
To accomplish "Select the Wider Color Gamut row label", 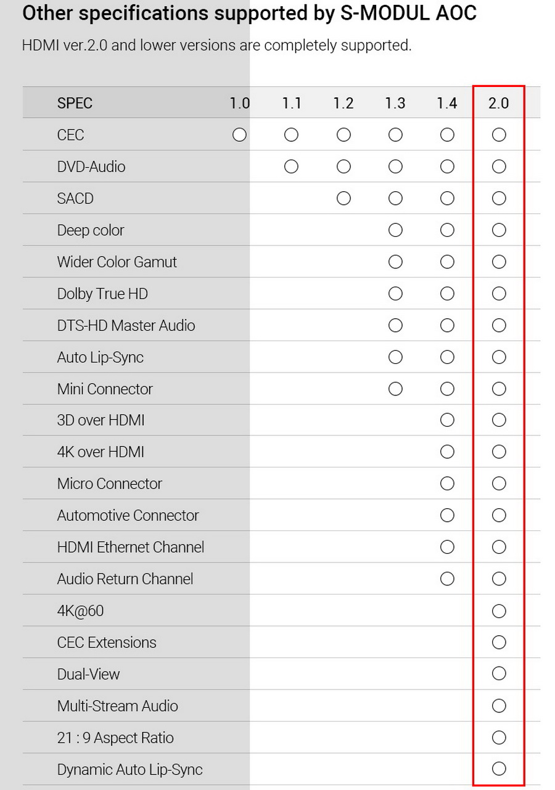I will pyautogui.click(x=117, y=262).
